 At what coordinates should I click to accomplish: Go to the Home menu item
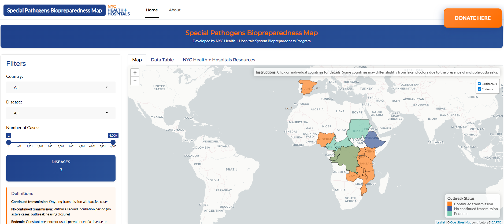click(x=152, y=10)
